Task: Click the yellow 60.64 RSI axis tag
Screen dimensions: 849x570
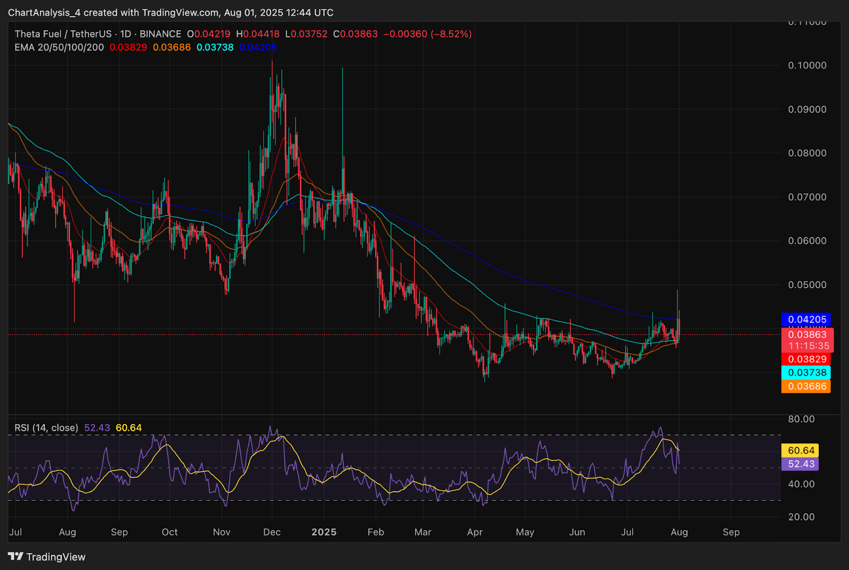Action: tap(800, 451)
